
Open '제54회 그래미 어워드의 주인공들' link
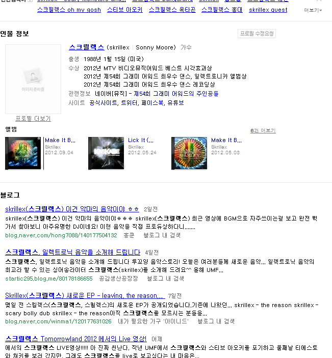click(x=176, y=94)
